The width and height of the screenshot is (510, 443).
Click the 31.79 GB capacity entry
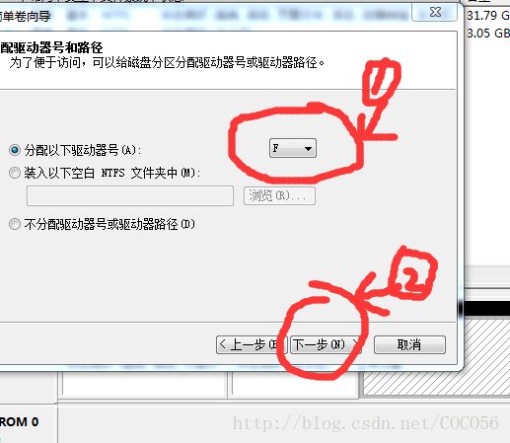(488, 15)
